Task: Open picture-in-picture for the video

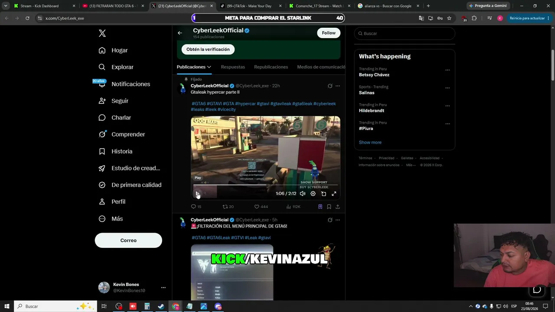Action: click(x=323, y=194)
